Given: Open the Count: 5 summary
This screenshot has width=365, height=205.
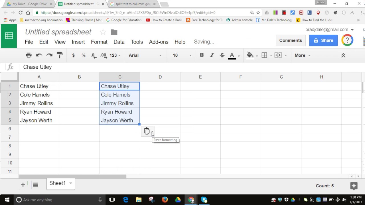Looking at the screenshot, I should point(325,186).
